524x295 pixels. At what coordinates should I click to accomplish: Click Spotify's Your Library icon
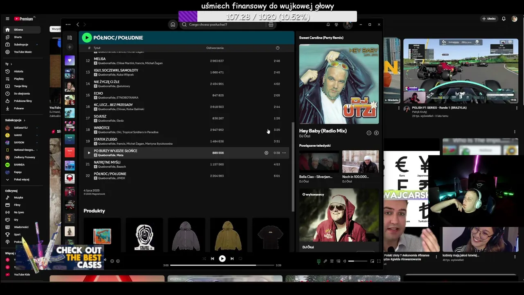click(70, 38)
